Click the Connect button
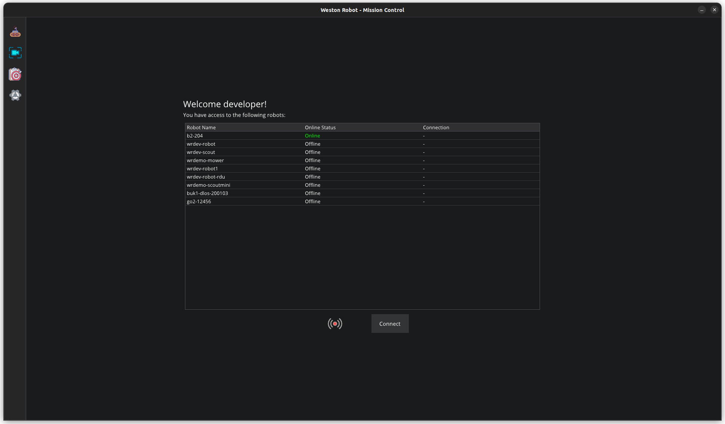Screen dimensions: 725x424 point(390,324)
